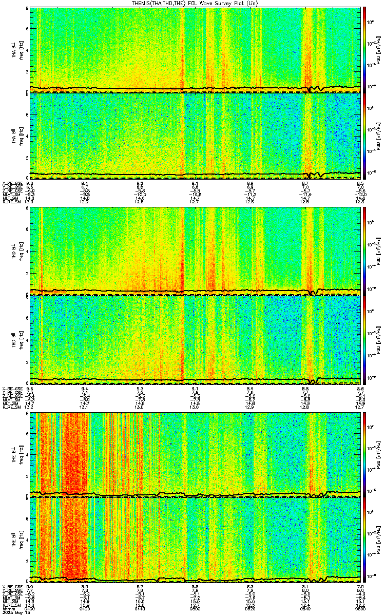This screenshot has width=385, height=616.
Task: Click the THA B-perpendicular spectrogram panel
Action: coord(195,49)
